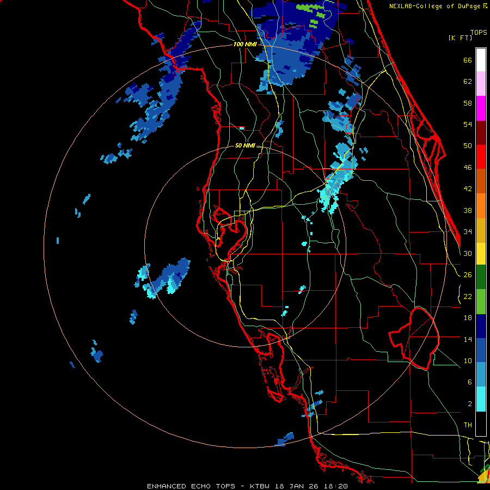This screenshot has width=490, height=490.
Task: Click legend value "18"
Action: point(468,318)
